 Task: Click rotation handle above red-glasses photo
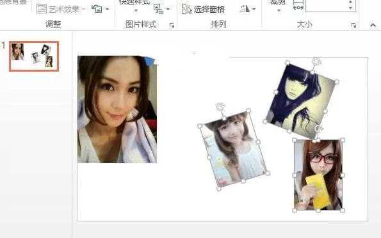pyautogui.click(x=319, y=129)
